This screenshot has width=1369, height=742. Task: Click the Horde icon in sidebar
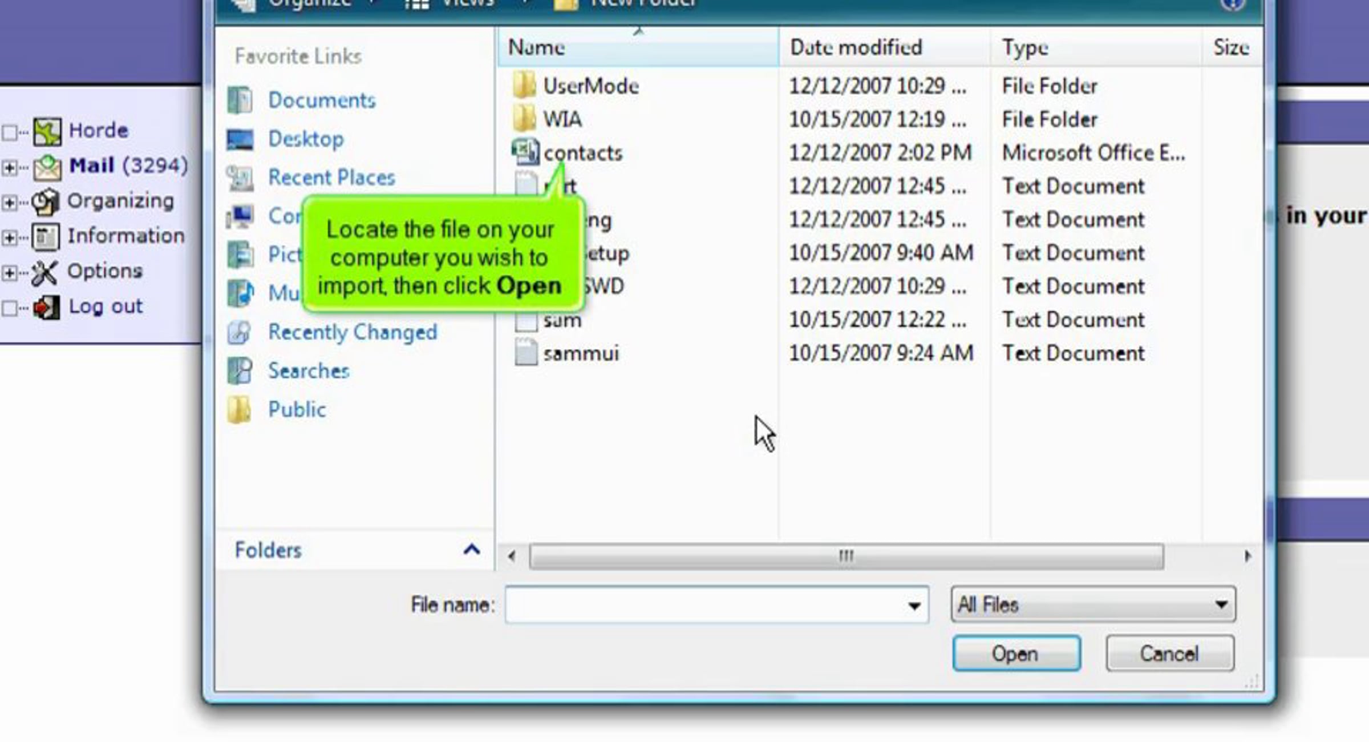pyautogui.click(x=47, y=131)
